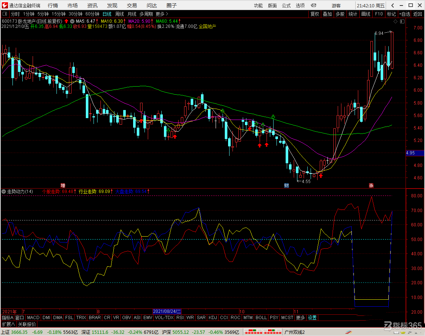This screenshot has width=425, height=336.
Task: Click the 游客 user label
Action: coord(336,6)
